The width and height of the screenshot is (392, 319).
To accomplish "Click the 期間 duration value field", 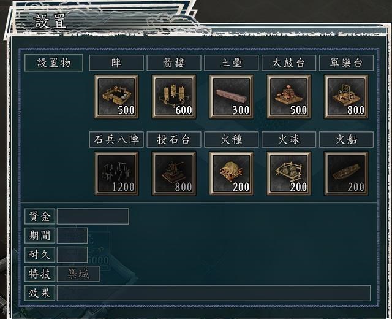I will pos(72,236).
